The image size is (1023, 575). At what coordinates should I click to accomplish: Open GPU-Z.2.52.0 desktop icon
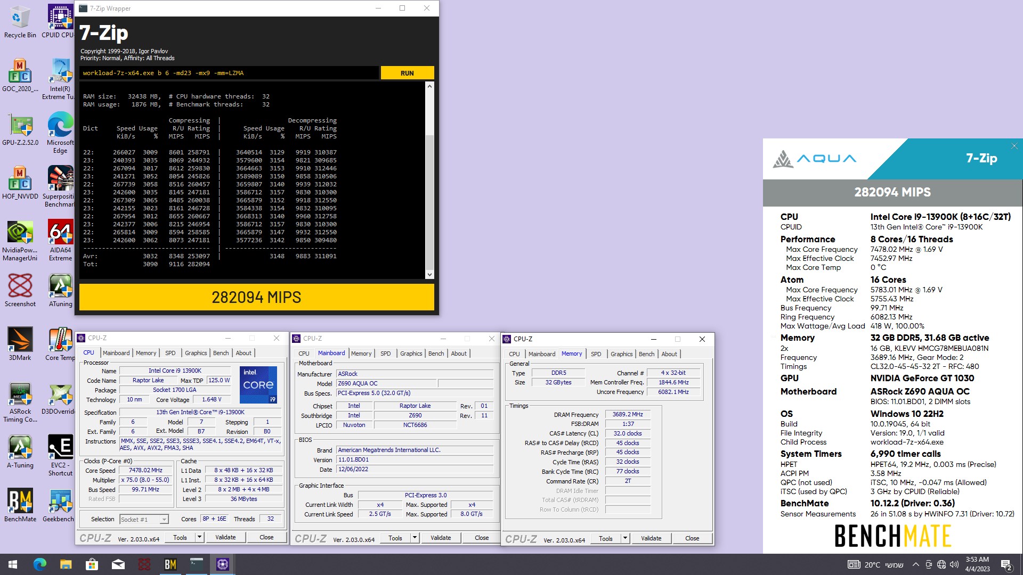[20, 129]
